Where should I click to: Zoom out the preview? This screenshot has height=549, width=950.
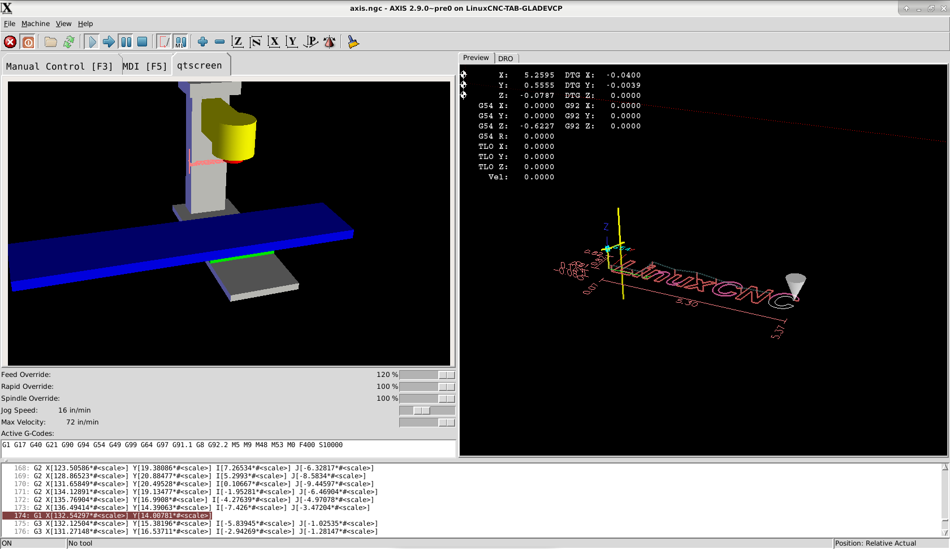coord(220,42)
